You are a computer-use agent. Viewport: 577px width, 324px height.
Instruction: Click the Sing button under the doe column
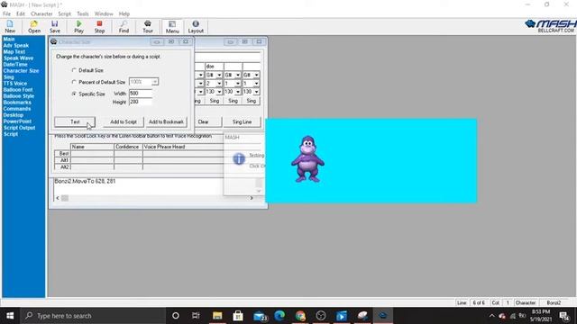pyautogui.click(x=215, y=101)
